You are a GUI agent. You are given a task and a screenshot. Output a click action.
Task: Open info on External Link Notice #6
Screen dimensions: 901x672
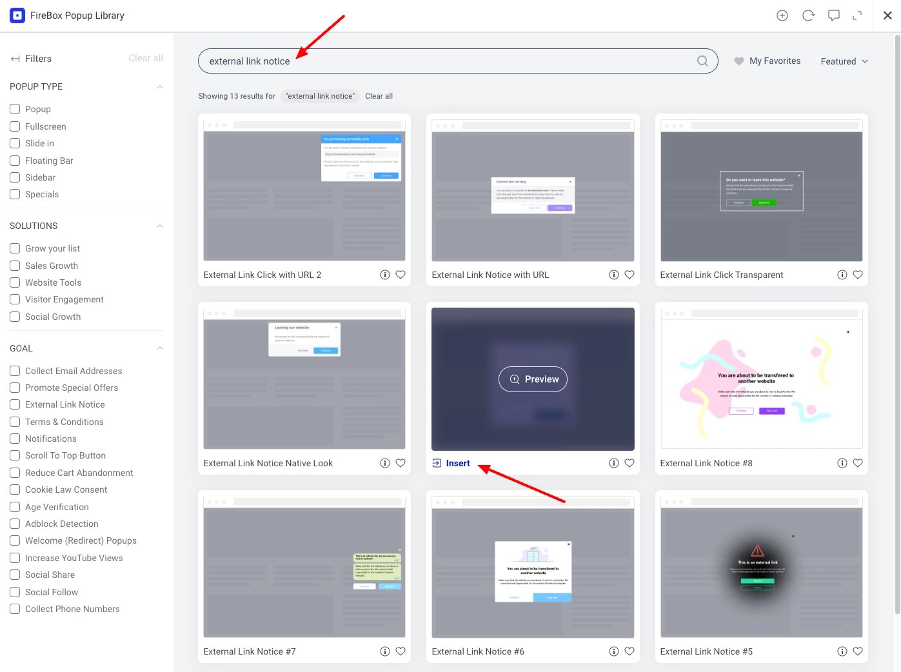613,651
